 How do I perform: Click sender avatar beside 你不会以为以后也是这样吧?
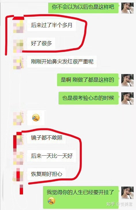pos(127,8)
